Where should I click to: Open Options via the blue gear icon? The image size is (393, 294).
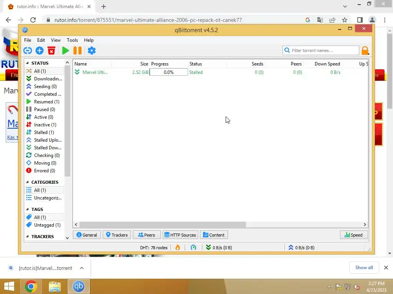pos(91,51)
